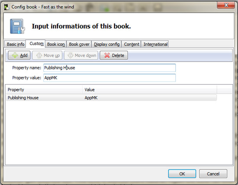Viewport: 238px width, 185px height.
Task: Switch to Display config tab
Action: [x=107, y=44]
